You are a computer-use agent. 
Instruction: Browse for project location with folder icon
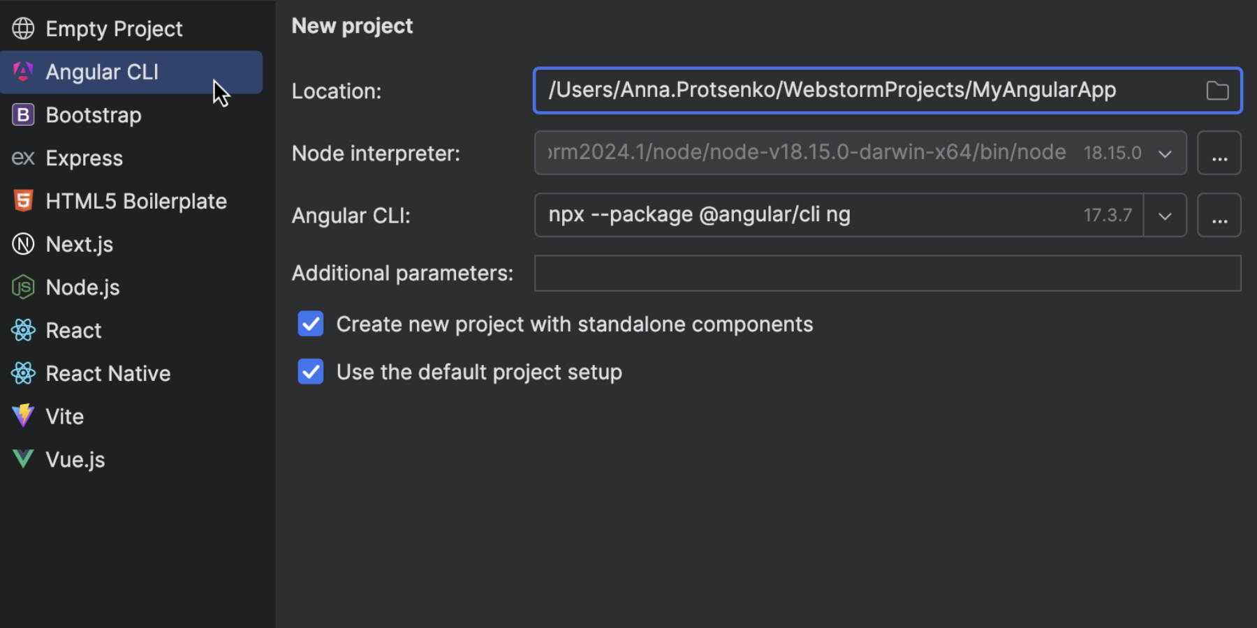[1217, 91]
